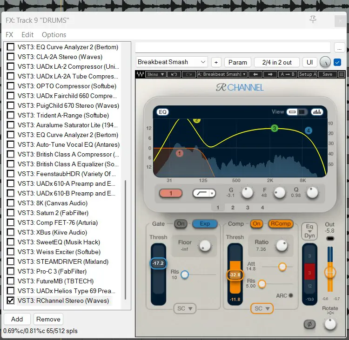Uncheck RChannel Stereo (Waves) plugin checkbox
The height and width of the screenshot is (340, 349).
tap(10, 301)
